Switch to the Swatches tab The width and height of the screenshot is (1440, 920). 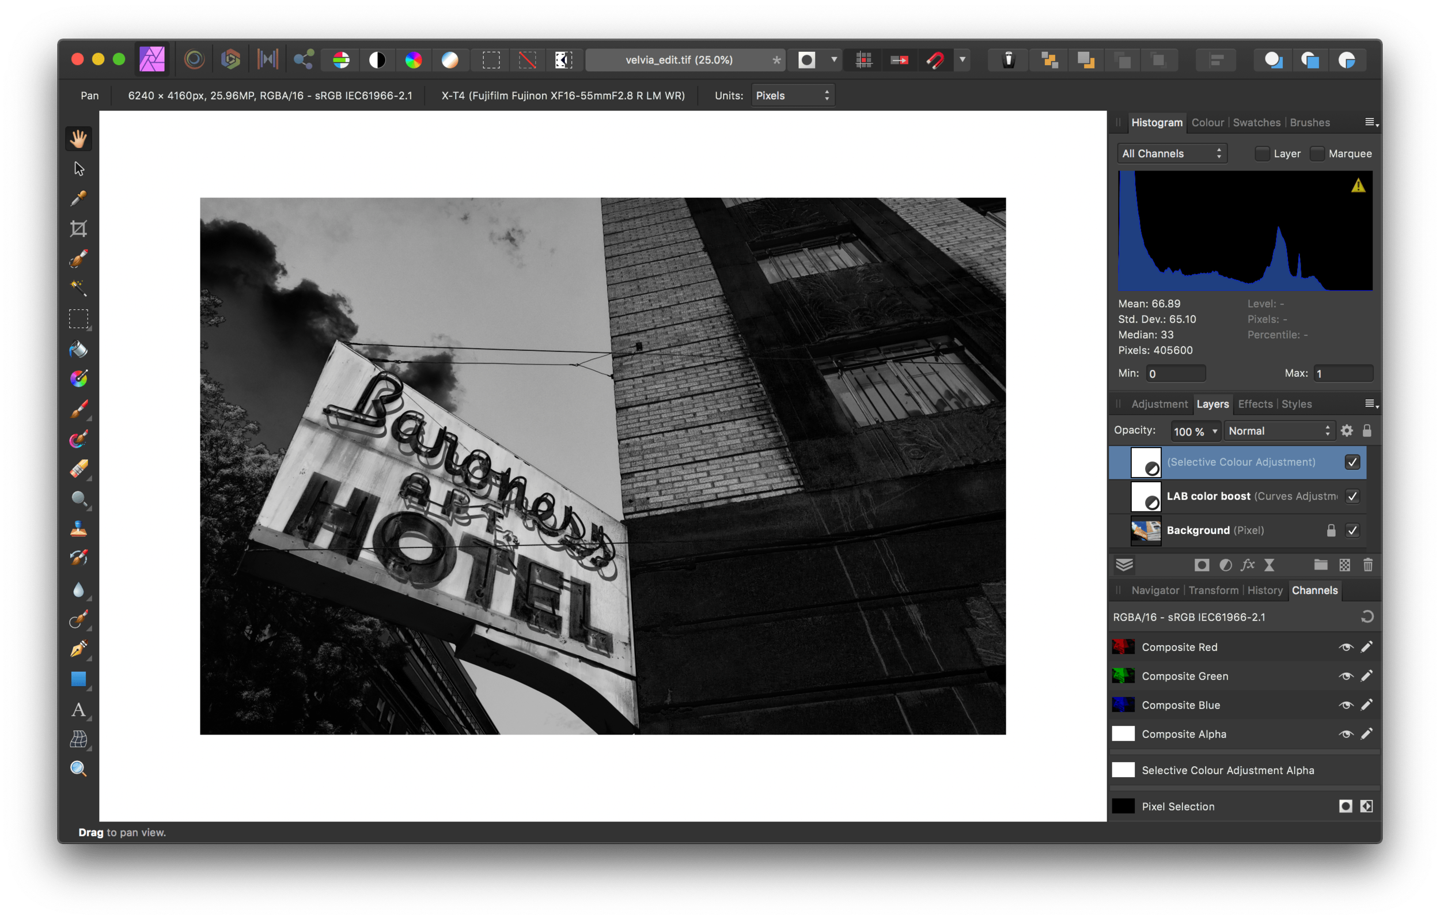click(1256, 123)
